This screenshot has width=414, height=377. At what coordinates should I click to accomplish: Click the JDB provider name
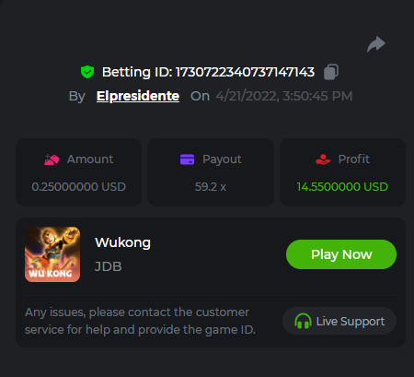109,266
